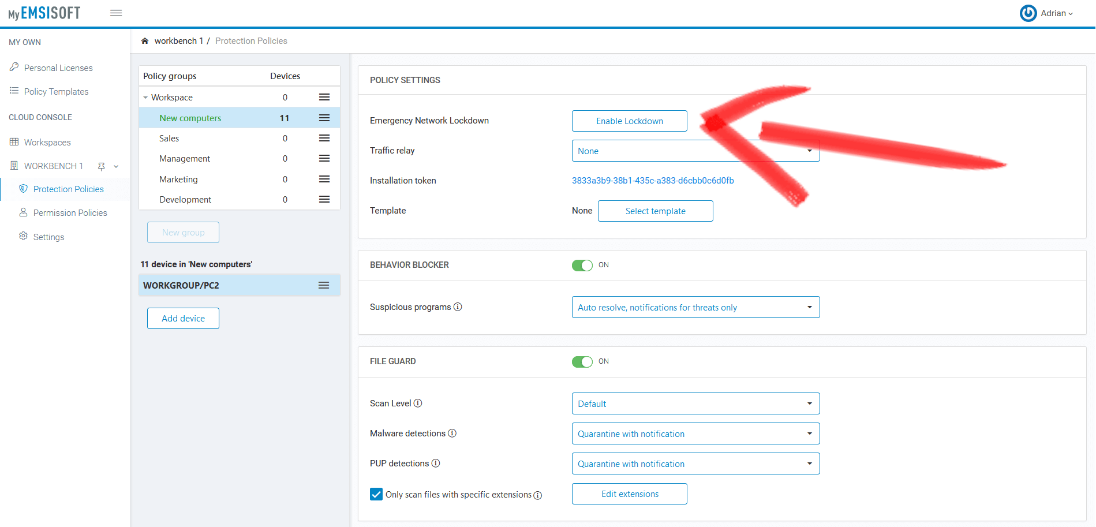
Task: Collapse the Workspace policy group tree
Action: click(x=145, y=98)
